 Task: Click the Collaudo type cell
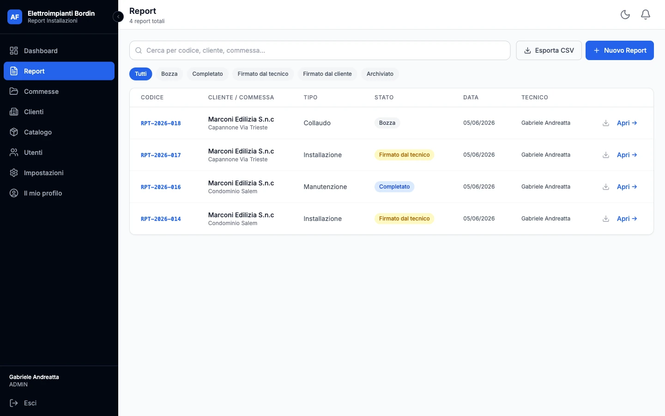(317, 123)
